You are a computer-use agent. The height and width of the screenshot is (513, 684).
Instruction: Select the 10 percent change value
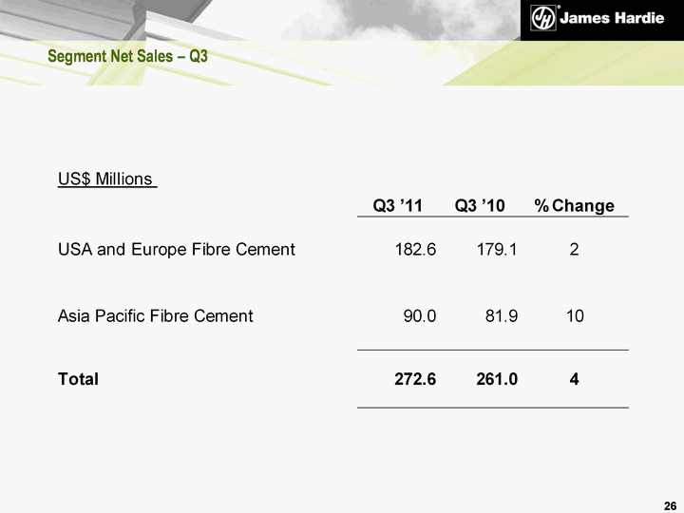575,316
